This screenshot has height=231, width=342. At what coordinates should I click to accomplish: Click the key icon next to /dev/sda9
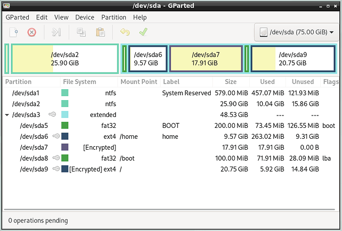pyautogui.click(x=56, y=169)
